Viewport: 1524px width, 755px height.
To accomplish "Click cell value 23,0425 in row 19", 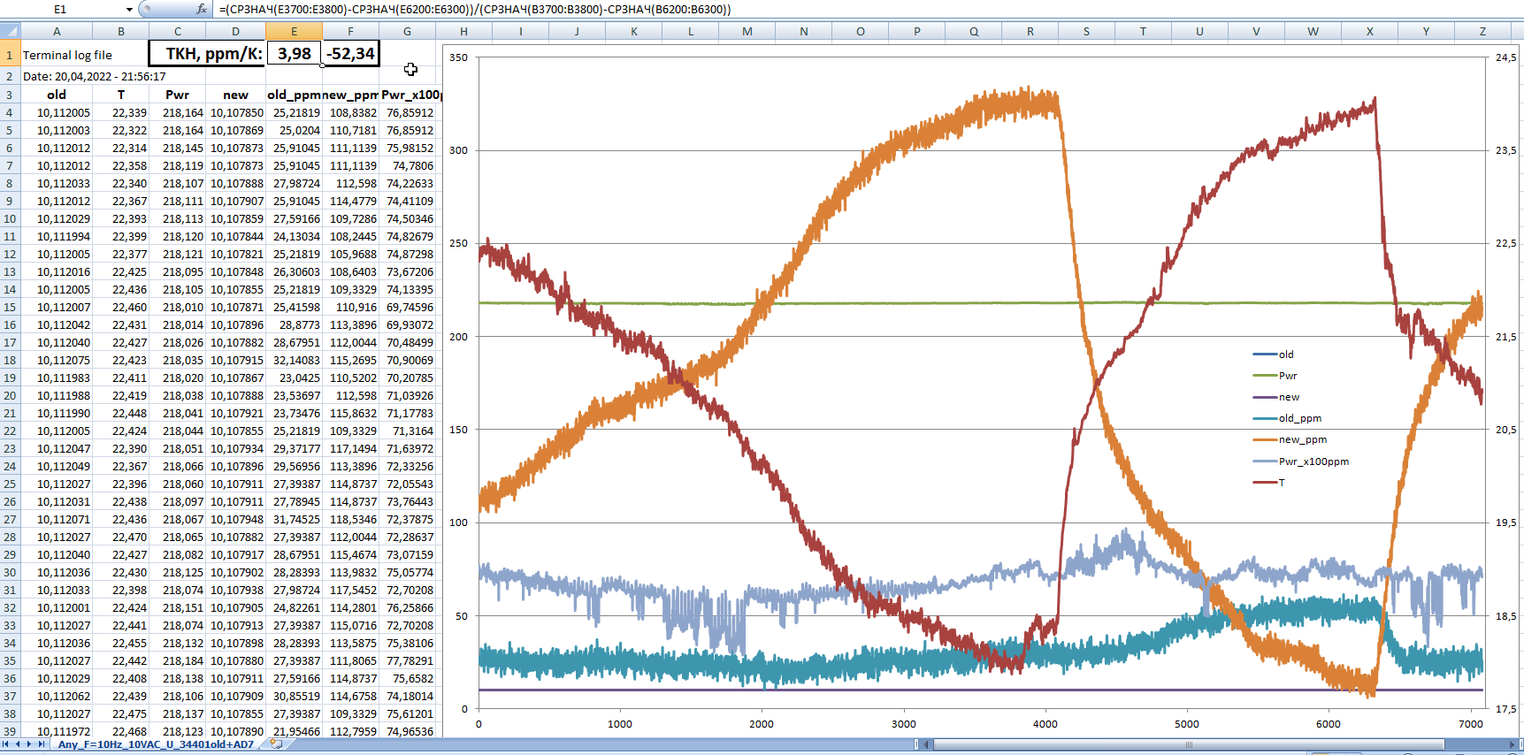I will click(x=294, y=377).
